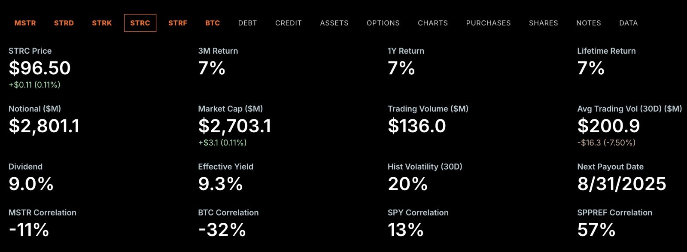Viewport: 687px width, 252px height.
Task: Open the NOTES section
Action: [589, 23]
